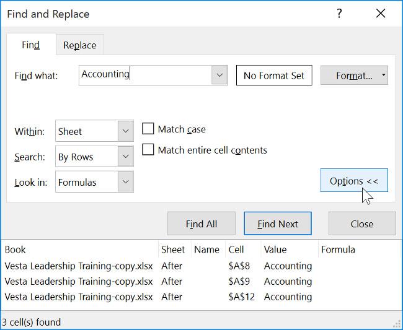Click into the Find what text field

145,75
